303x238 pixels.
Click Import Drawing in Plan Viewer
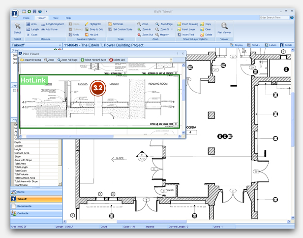30,60
